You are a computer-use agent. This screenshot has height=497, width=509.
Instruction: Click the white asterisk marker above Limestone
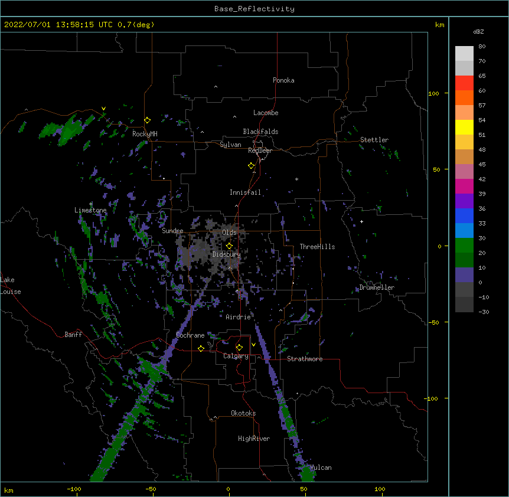[90, 204]
